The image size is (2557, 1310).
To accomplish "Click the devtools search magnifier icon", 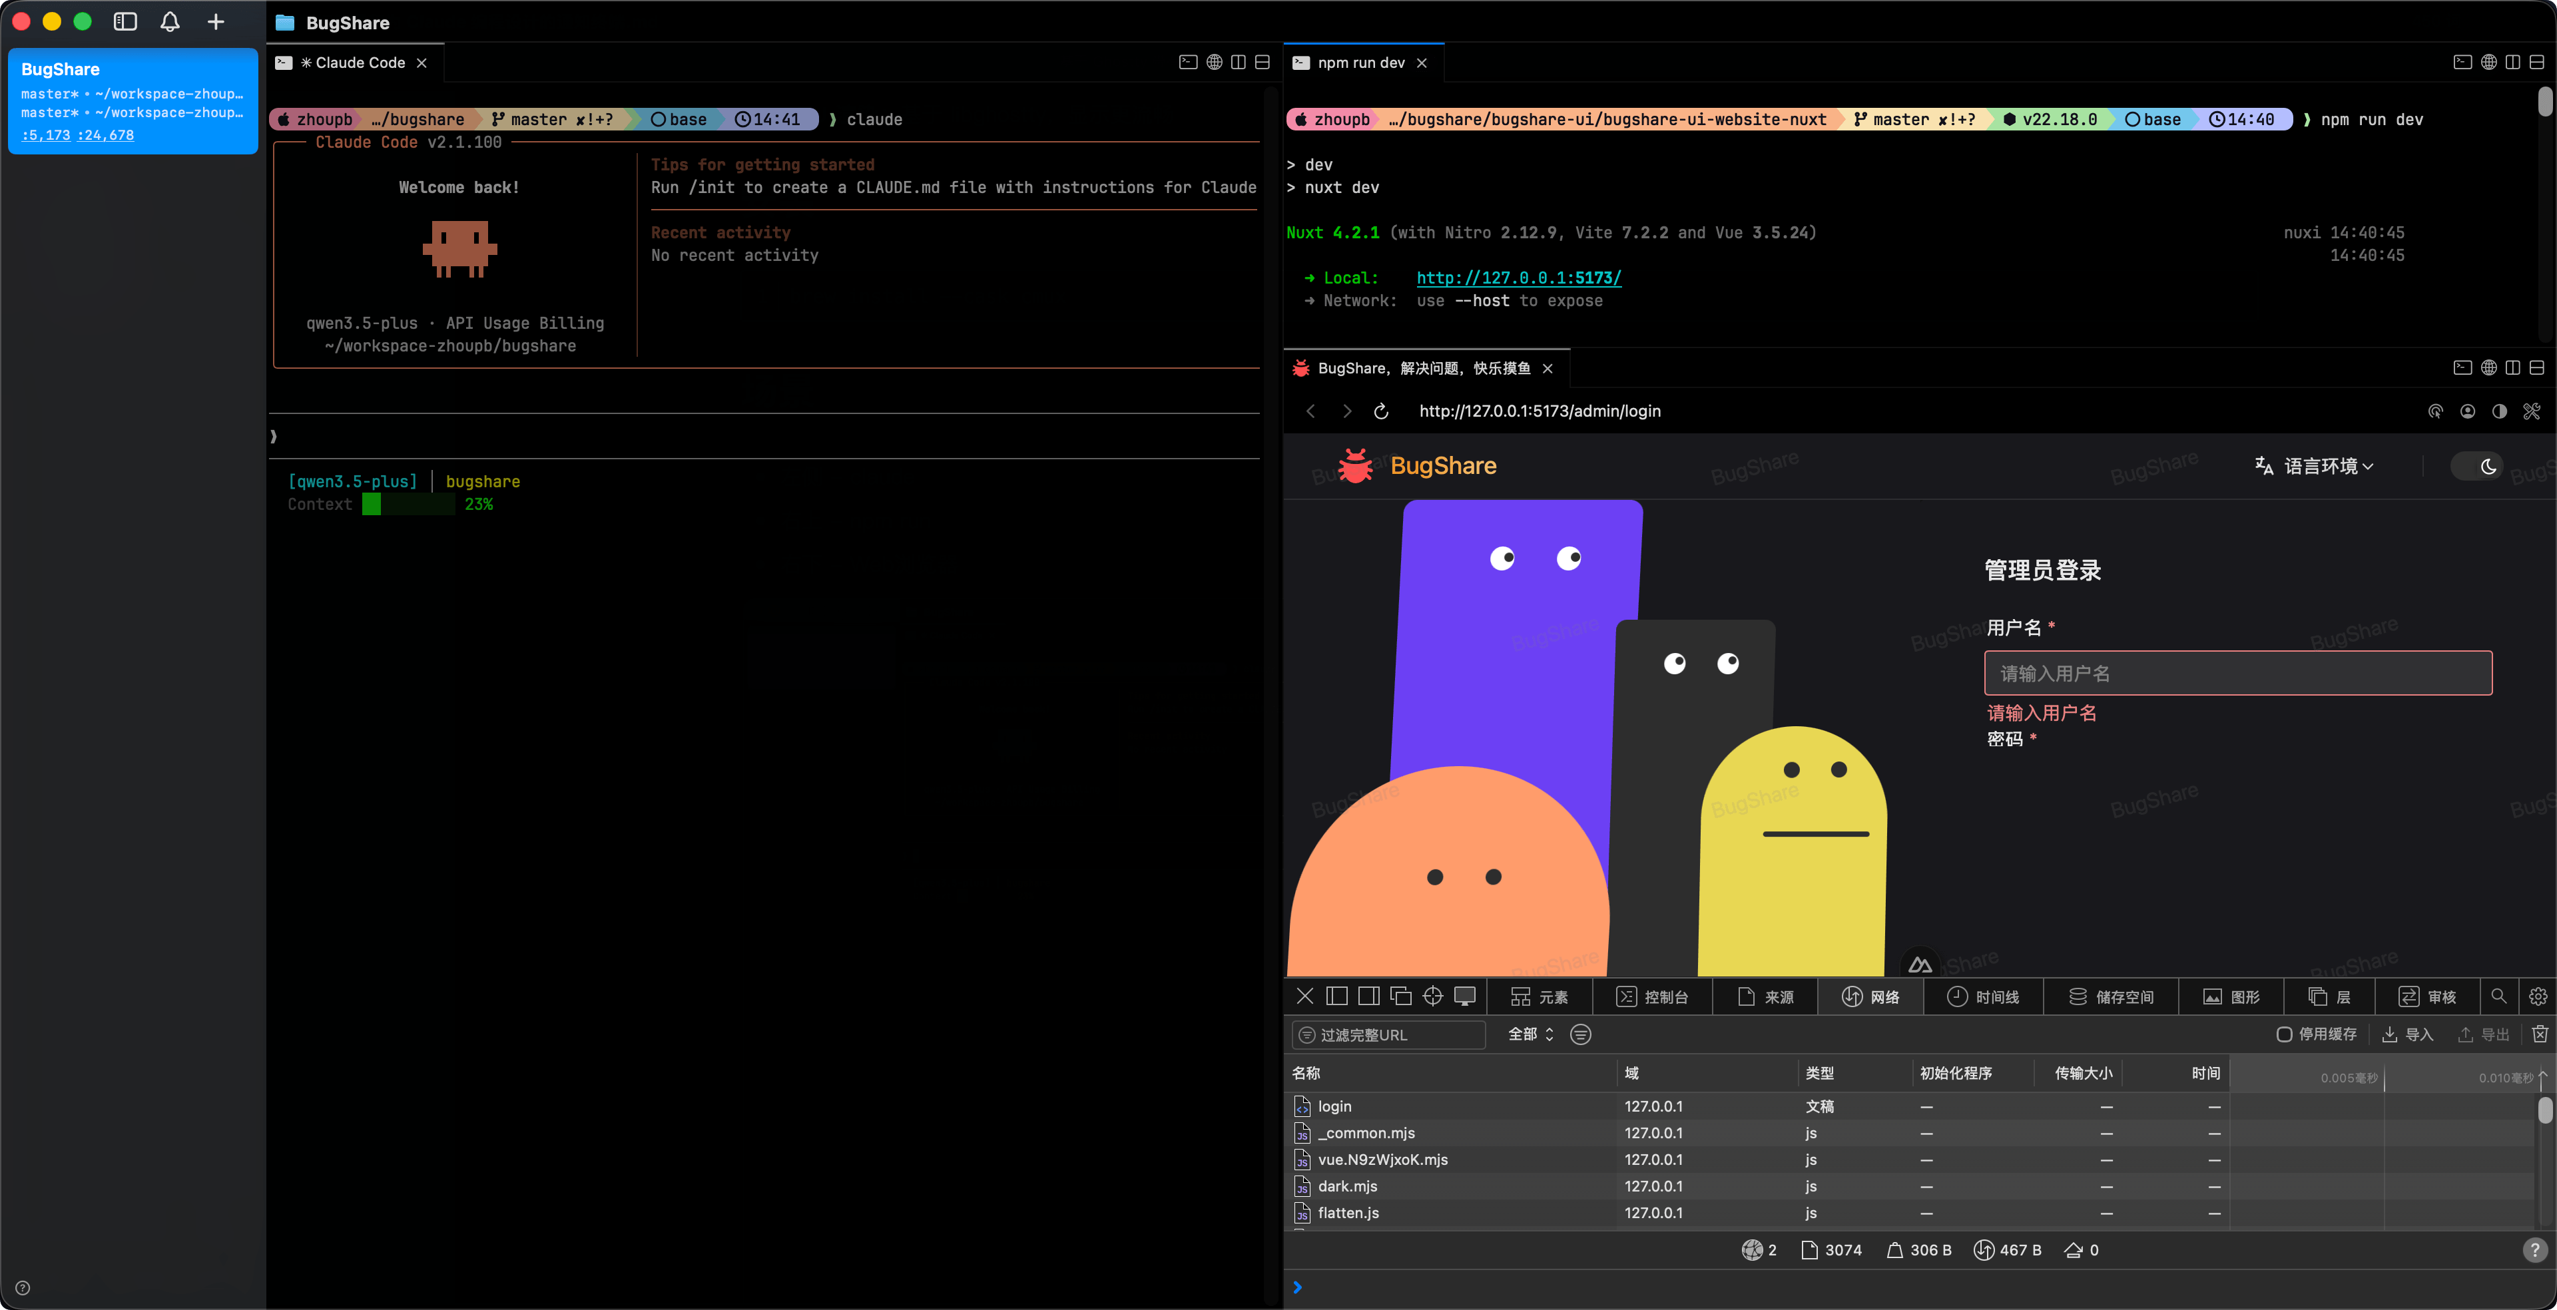I will pos(2498,996).
